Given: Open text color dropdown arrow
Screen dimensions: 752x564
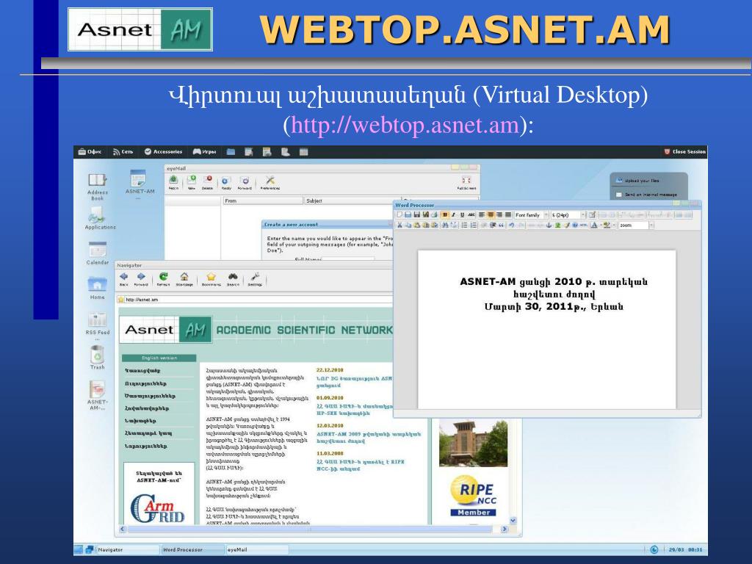Looking at the screenshot, I should [601, 225].
